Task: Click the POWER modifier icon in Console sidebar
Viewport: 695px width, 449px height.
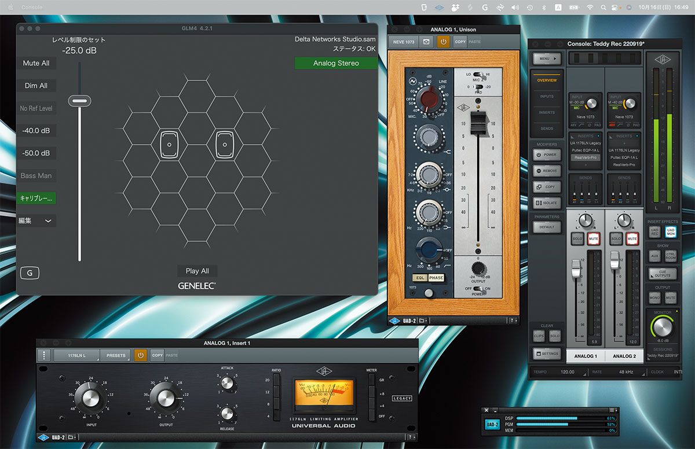Action: 547,155
